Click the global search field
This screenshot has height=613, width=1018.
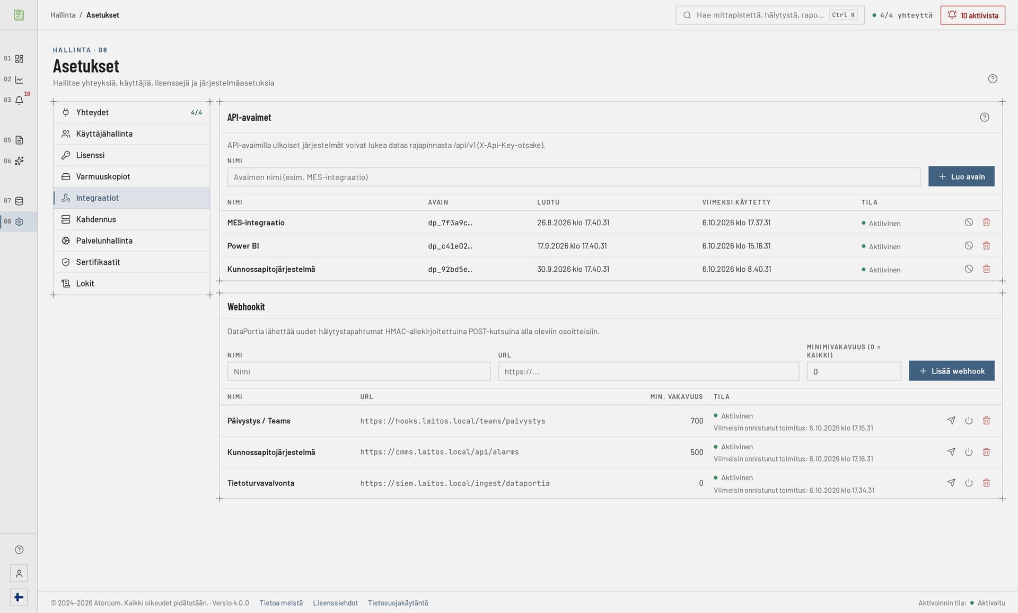click(x=770, y=15)
